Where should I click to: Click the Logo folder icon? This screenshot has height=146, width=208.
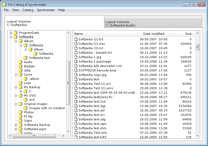21,83
